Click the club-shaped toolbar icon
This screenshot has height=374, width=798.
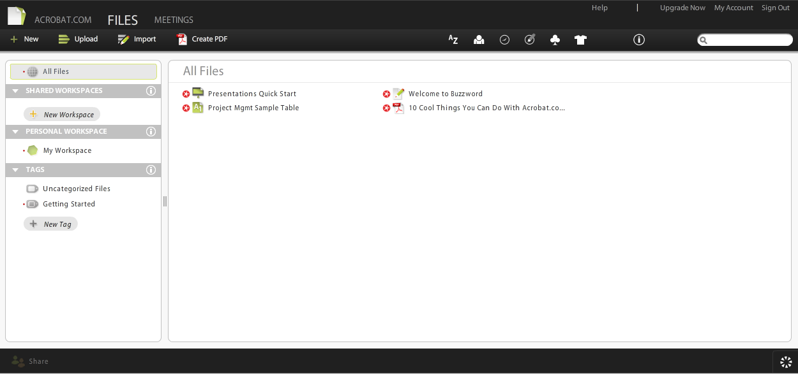coord(555,40)
